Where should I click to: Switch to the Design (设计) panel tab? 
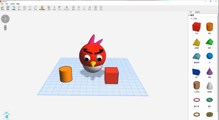coord(191,12)
